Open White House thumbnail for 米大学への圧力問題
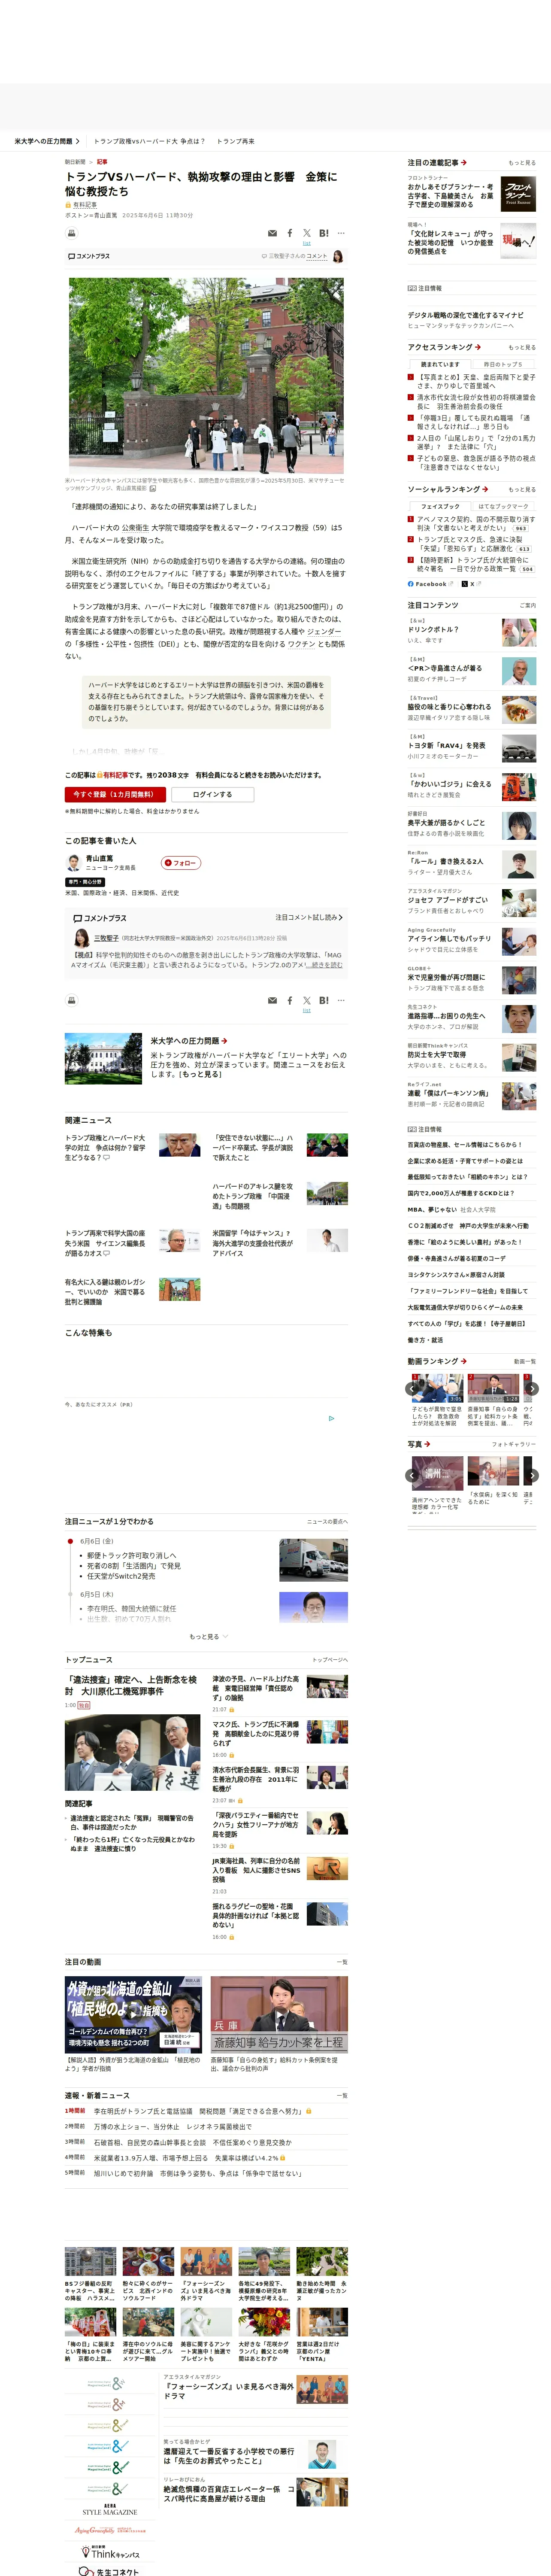This screenshot has height=2576, width=551. point(103,1059)
